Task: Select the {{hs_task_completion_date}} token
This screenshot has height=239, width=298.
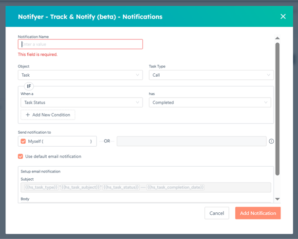Action: point(175,187)
